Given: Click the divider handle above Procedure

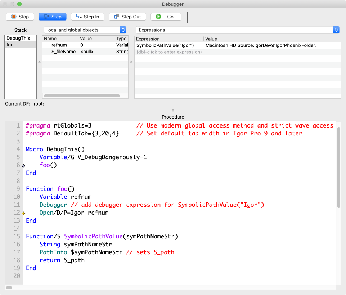Looking at the screenshot, I should pyautogui.click(x=173, y=111).
